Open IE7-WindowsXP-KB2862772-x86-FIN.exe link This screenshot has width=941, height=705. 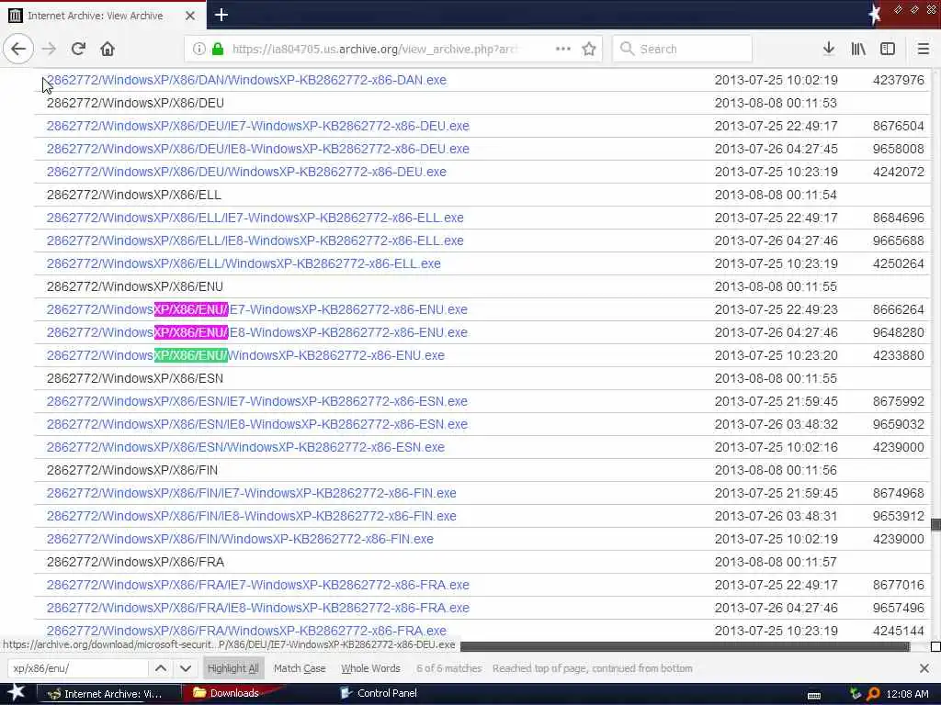[252, 493]
